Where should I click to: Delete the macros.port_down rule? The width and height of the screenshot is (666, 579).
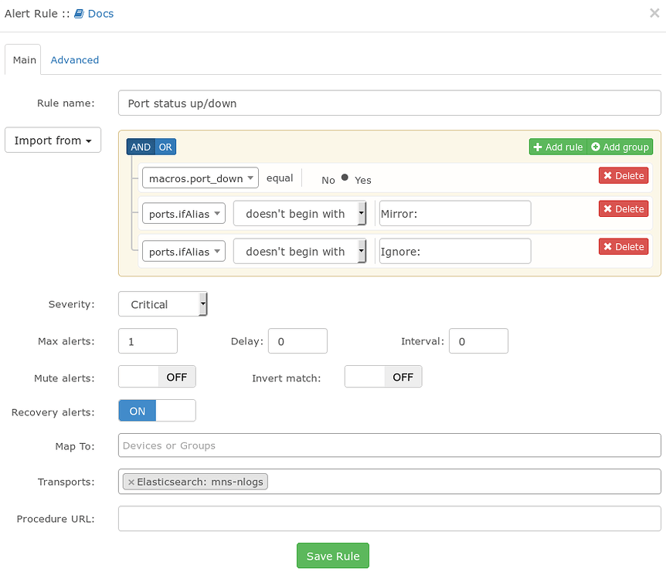(623, 175)
